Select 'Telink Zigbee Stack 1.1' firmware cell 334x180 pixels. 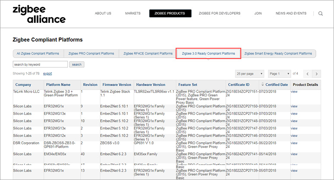115,93
